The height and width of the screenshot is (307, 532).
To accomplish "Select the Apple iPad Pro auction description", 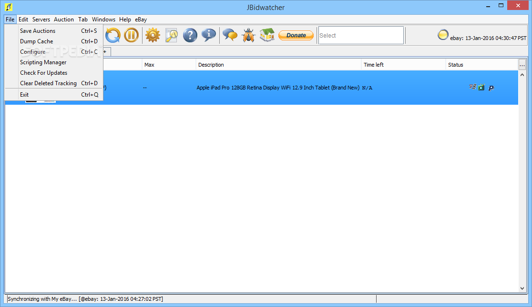I will 278,88.
